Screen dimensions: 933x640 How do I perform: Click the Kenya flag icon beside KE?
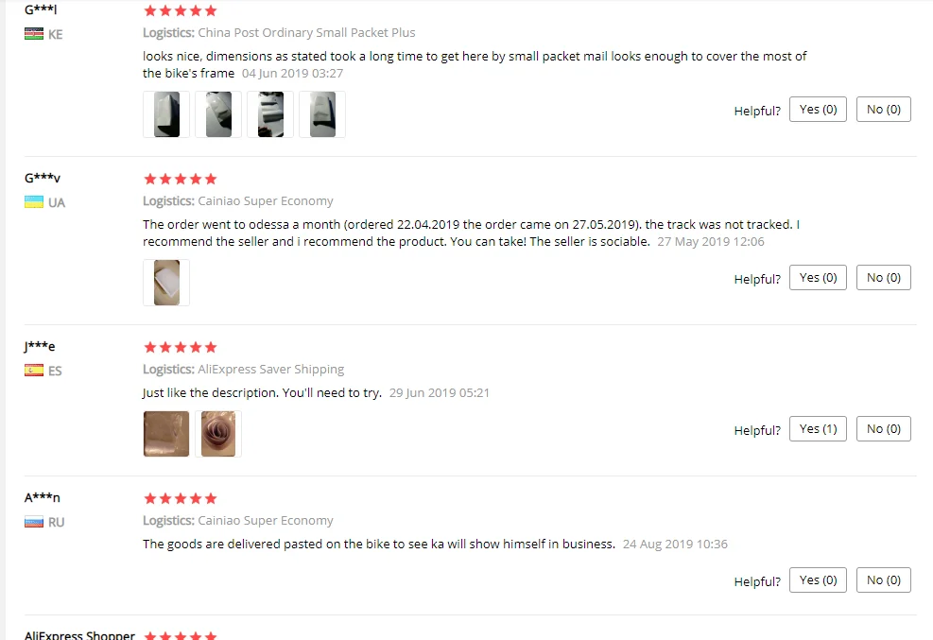click(x=34, y=34)
